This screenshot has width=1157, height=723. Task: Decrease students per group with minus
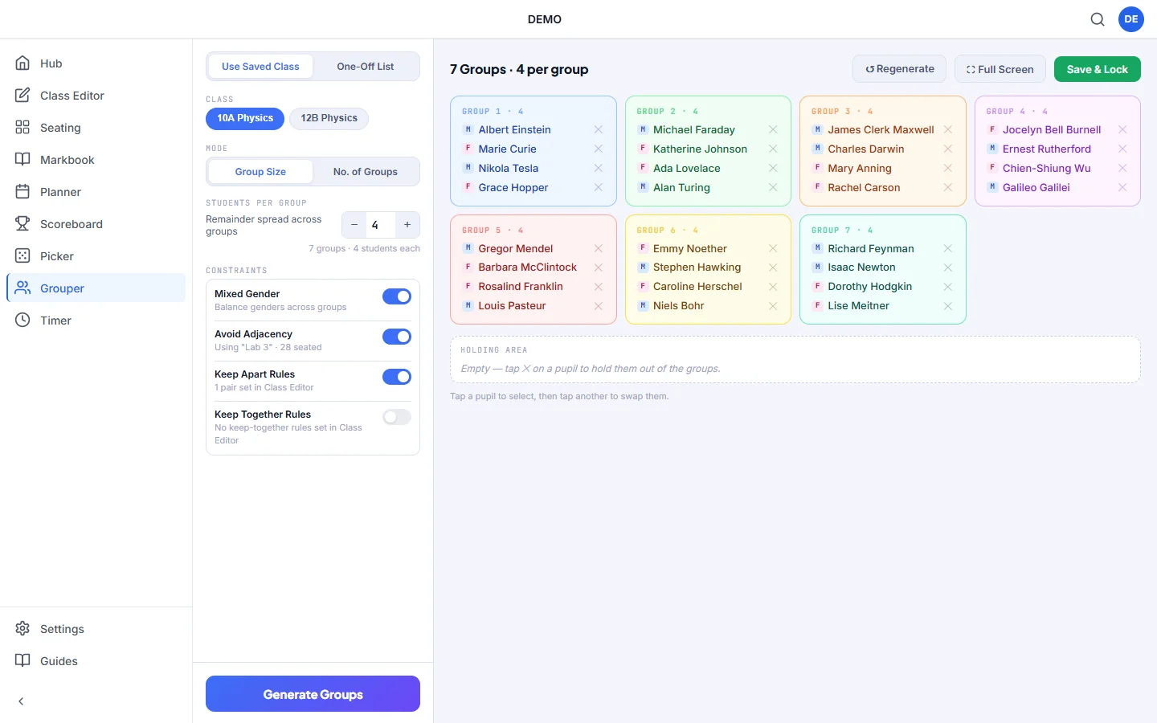coord(354,225)
